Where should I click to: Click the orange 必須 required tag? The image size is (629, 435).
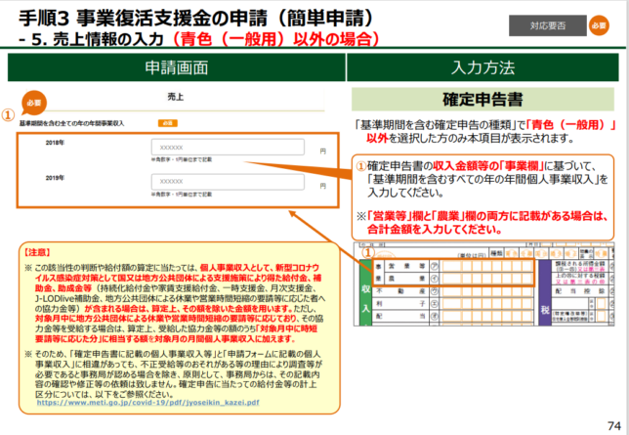[167, 123]
